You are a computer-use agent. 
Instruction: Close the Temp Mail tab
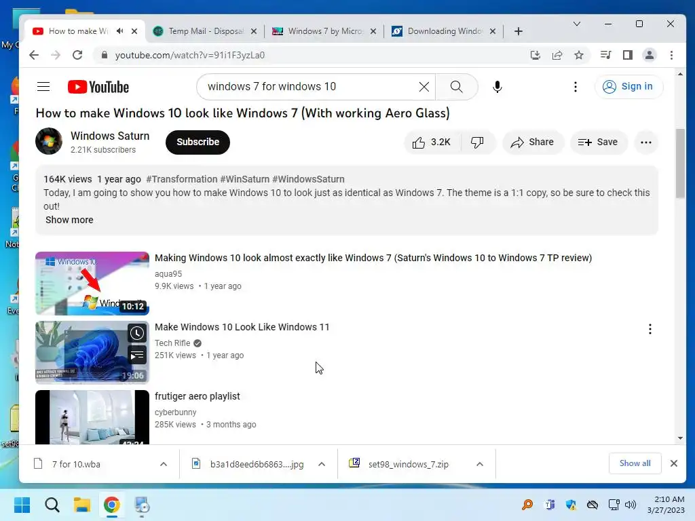click(254, 31)
